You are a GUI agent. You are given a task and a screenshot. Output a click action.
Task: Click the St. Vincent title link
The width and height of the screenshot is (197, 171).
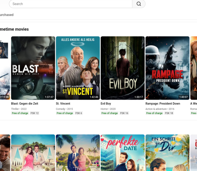click(x=63, y=104)
